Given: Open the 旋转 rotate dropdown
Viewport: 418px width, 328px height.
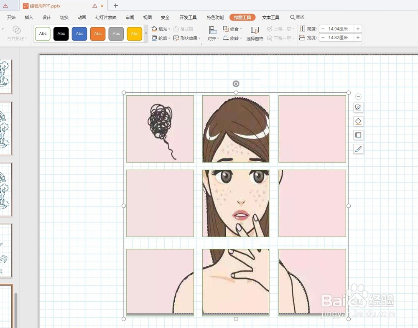Looking at the screenshot, I should (232, 38).
